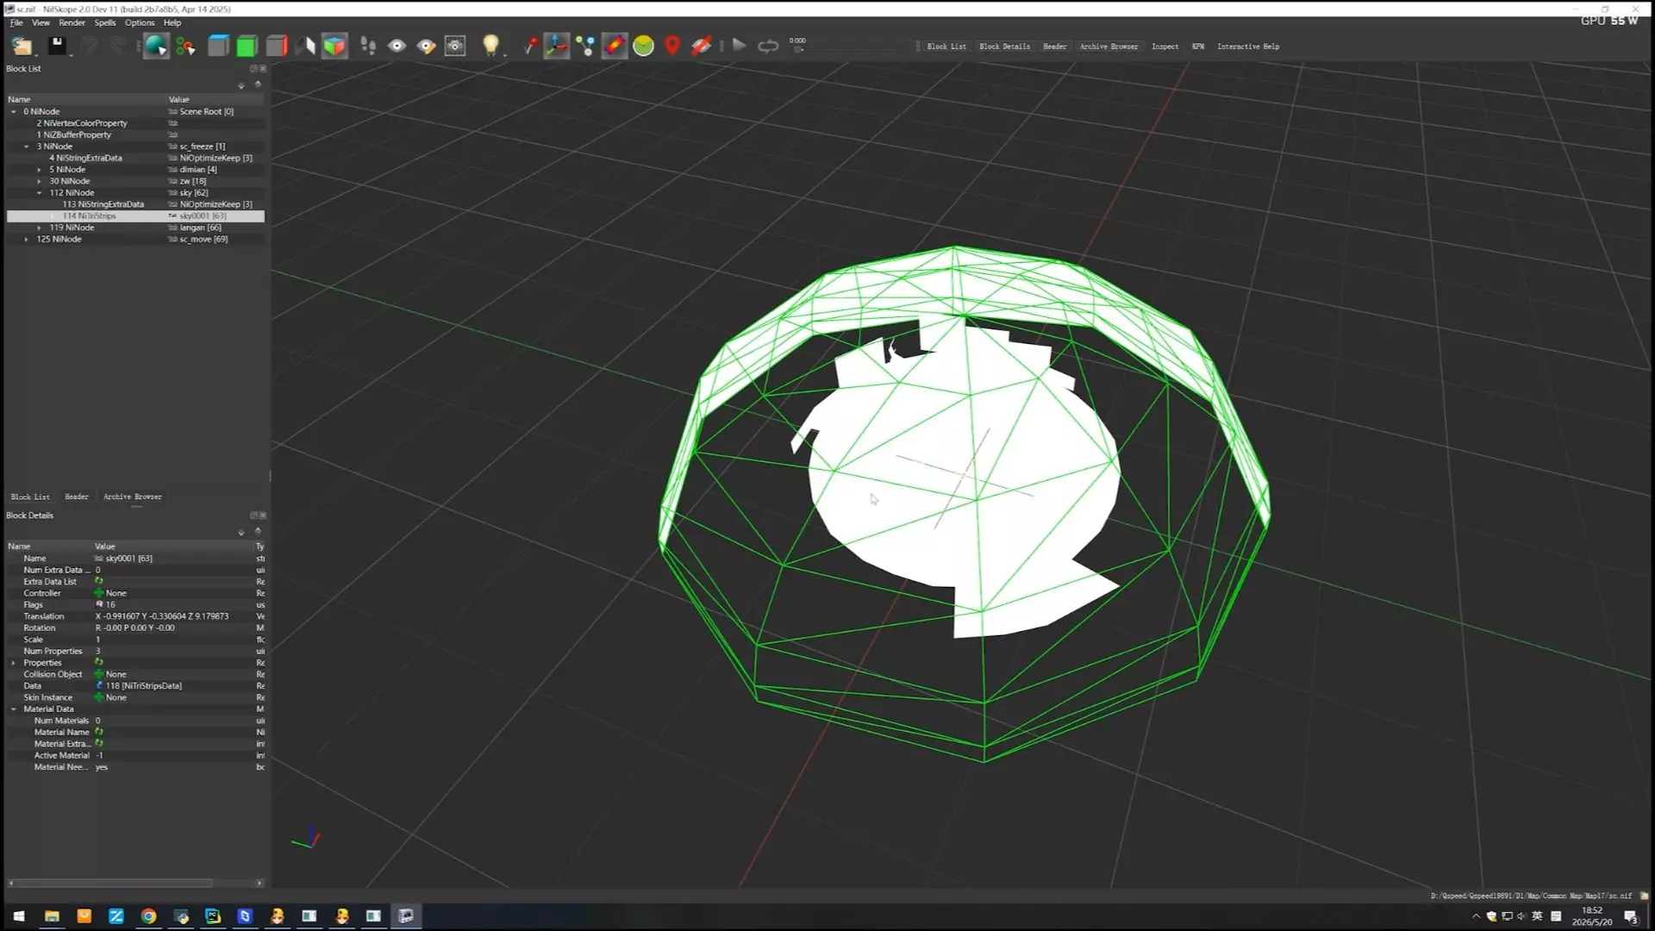Image resolution: width=1655 pixels, height=931 pixels.
Task: Select the Front view green cube icon
Action: (x=247, y=46)
